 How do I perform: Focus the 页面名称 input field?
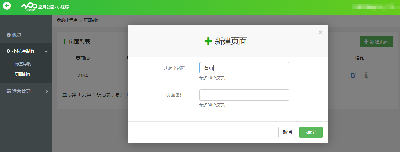[244, 68]
